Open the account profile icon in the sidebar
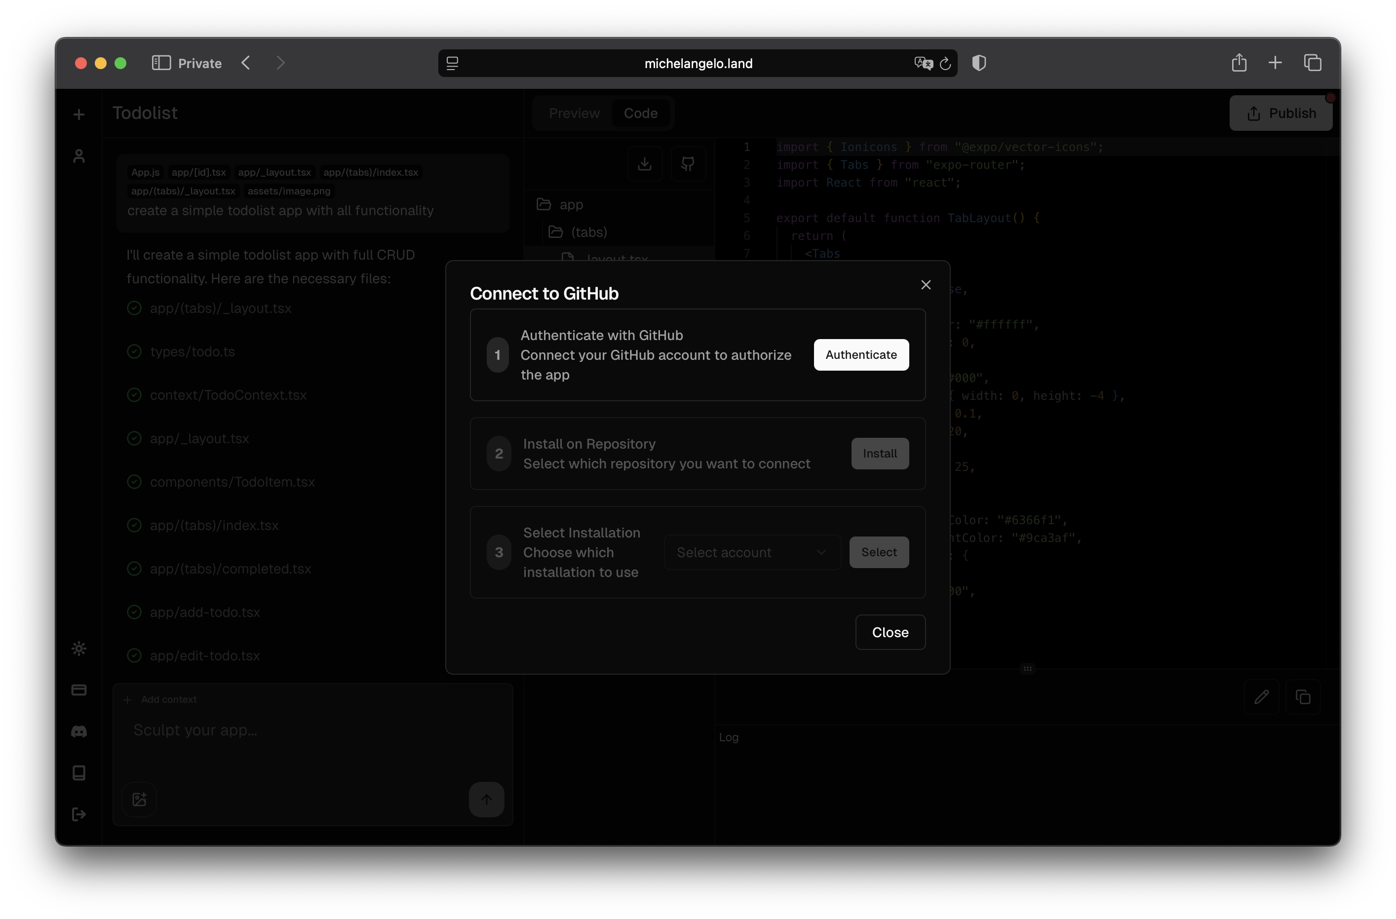 click(78, 155)
